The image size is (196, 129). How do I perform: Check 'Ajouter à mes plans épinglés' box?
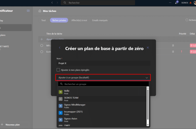[x=58, y=70]
